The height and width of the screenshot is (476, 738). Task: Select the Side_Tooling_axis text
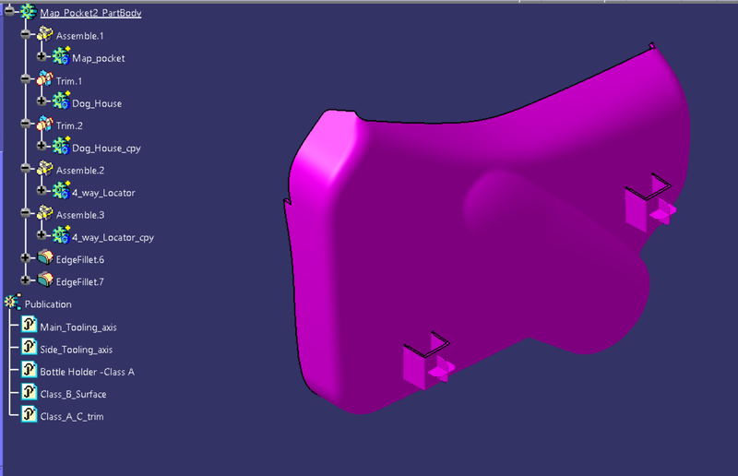tap(77, 350)
